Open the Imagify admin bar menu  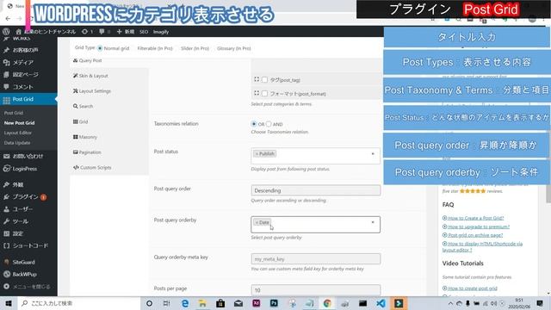coord(161,32)
